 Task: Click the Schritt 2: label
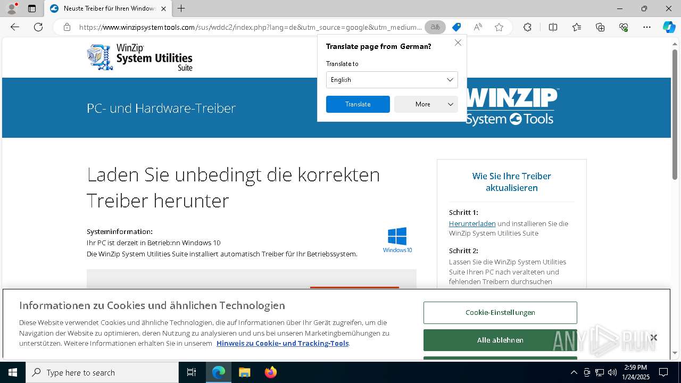click(463, 251)
